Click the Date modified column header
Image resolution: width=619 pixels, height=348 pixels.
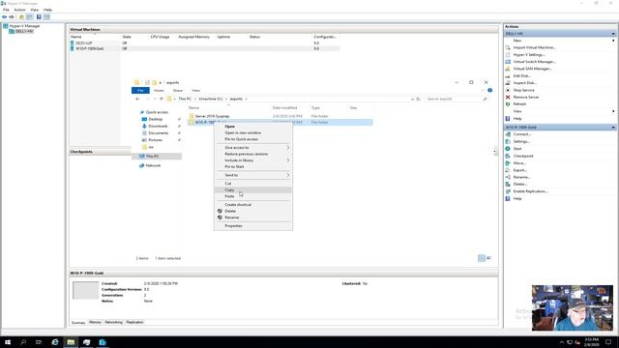point(284,107)
